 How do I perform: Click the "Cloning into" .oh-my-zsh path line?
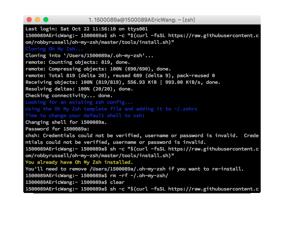tap(89, 55)
